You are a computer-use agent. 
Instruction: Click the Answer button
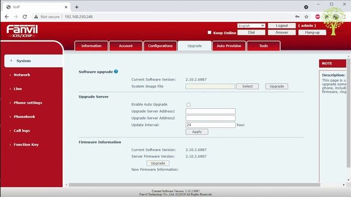[x=281, y=33]
